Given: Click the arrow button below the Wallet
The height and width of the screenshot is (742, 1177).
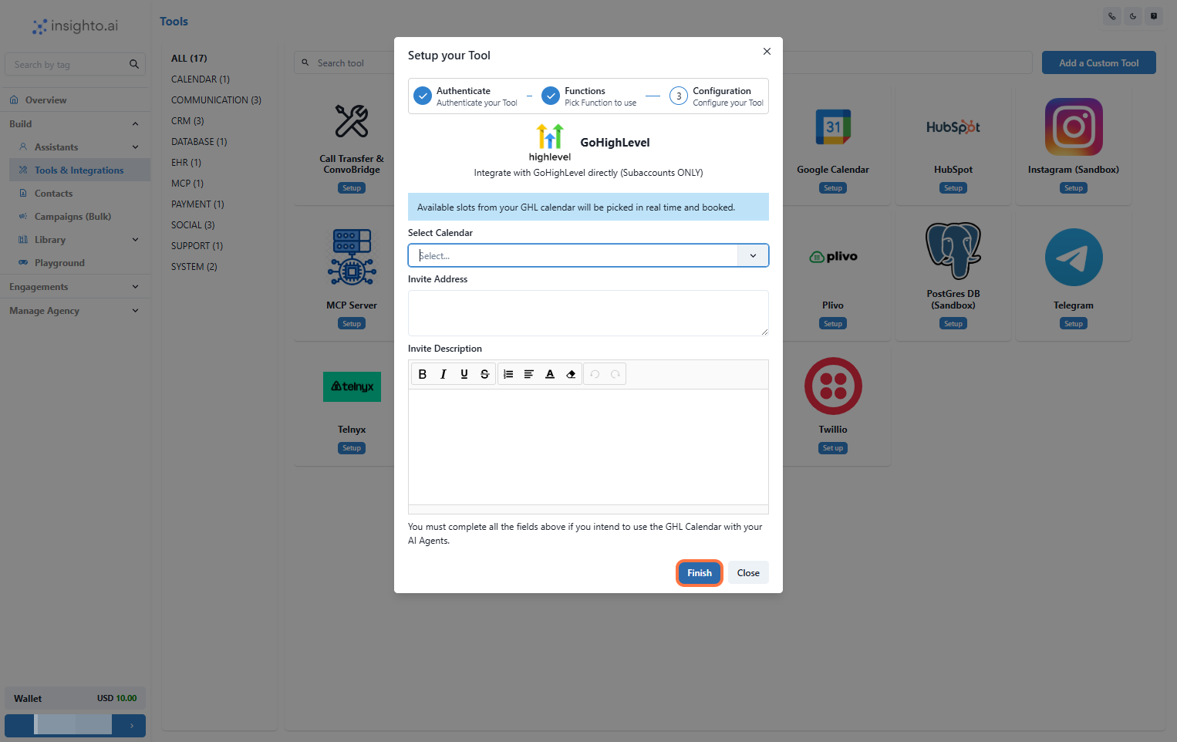Looking at the screenshot, I should [x=132, y=725].
